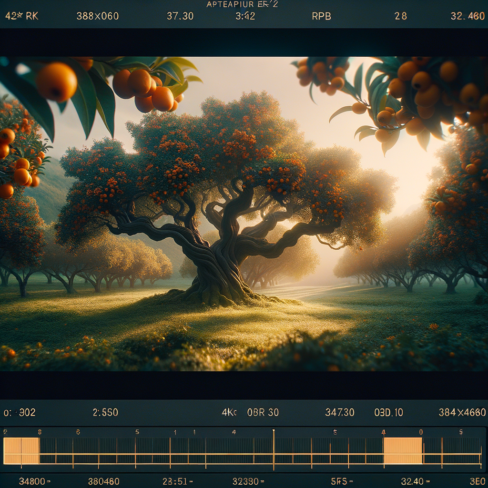The width and height of the screenshot is (488, 488).
Task: Select the RPB label in top bar
Action: (x=321, y=16)
